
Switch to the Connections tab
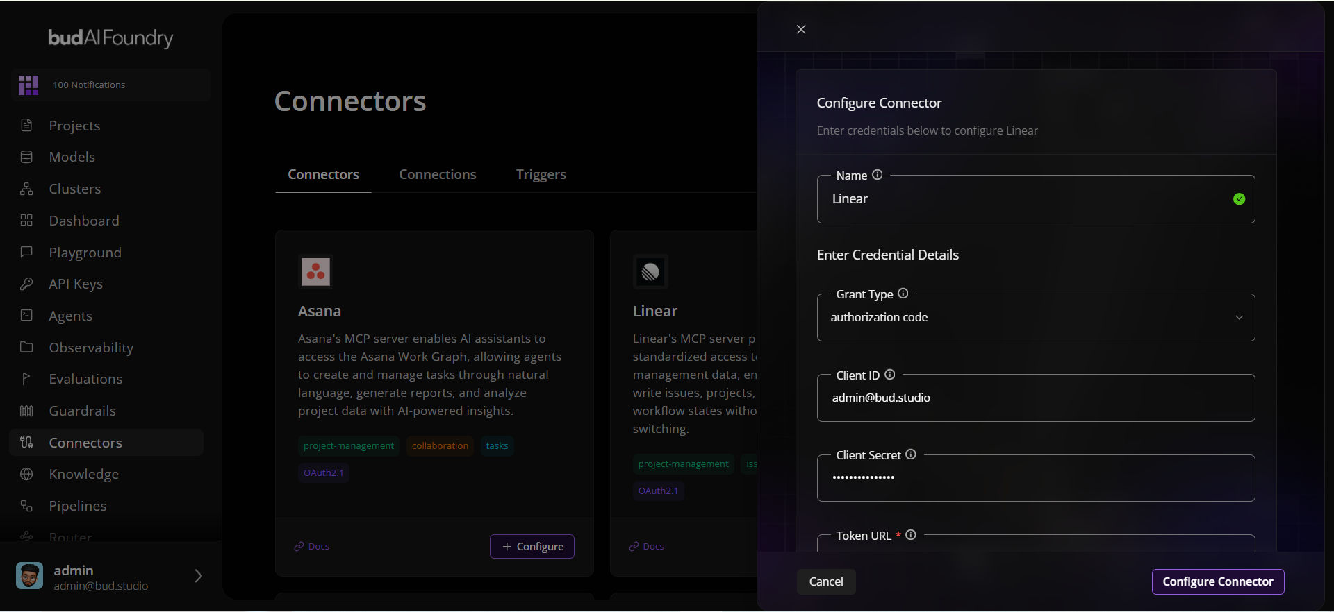tap(438, 174)
